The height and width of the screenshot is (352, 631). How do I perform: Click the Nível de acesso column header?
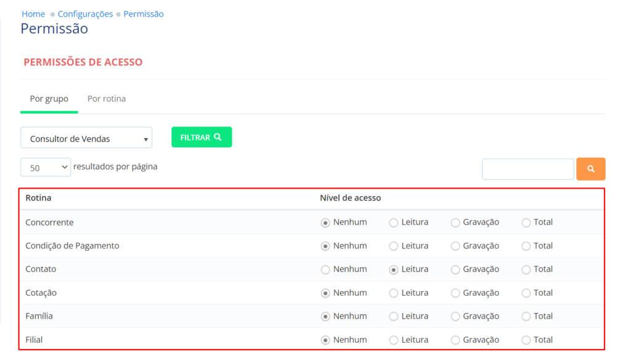[x=351, y=198]
